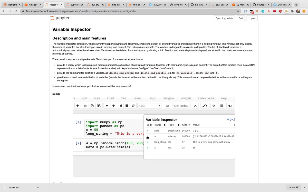This screenshot has height=192, width=308.
Task: Click Show All in the downloads bar
Action: pos(294,187)
